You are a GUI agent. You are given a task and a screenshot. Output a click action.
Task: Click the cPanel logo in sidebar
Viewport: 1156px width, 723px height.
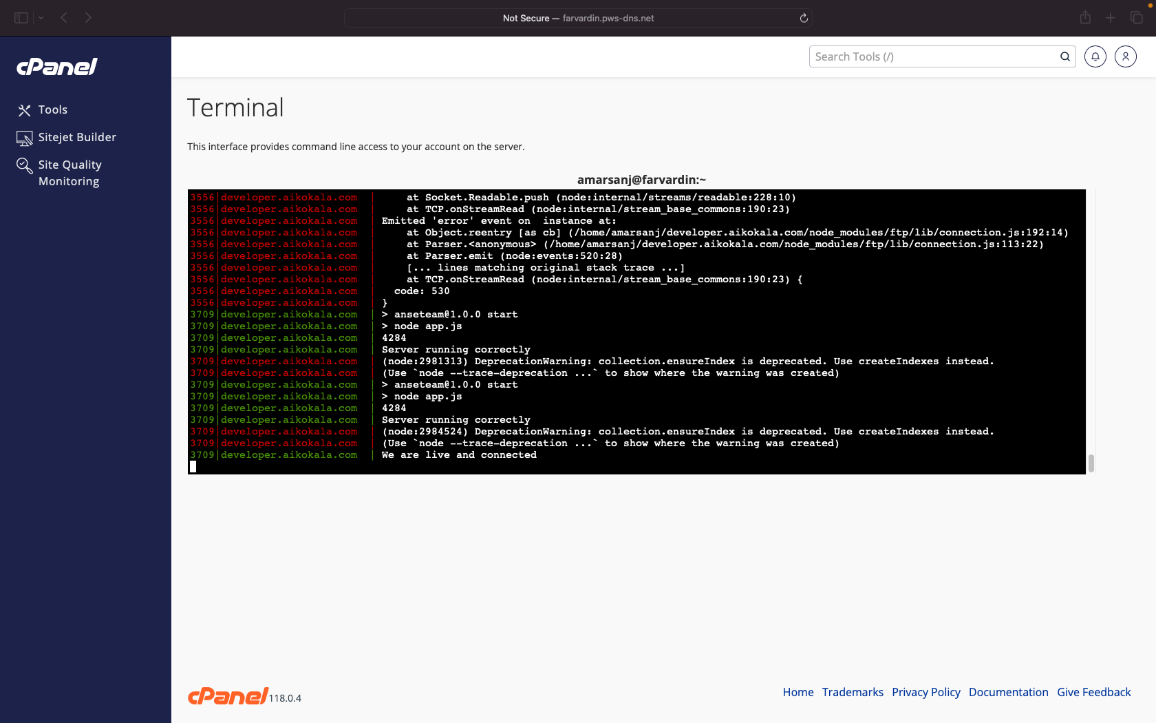[57, 67]
